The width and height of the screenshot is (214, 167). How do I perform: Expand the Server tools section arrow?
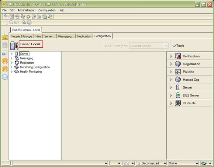(x=171, y=87)
